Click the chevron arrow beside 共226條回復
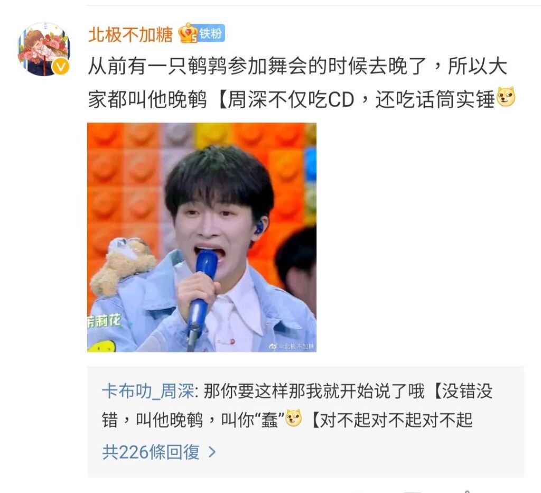 click(x=212, y=452)
